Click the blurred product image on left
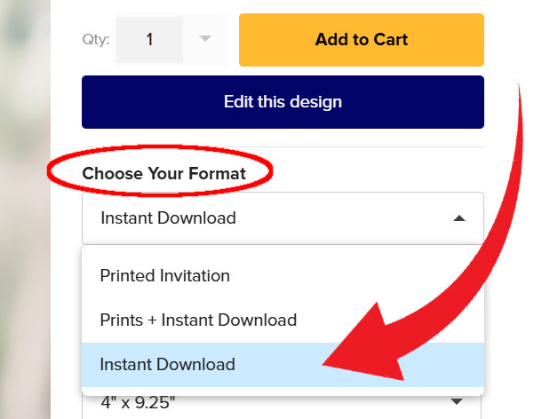The width and height of the screenshot is (550, 419). tap(25, 209)
